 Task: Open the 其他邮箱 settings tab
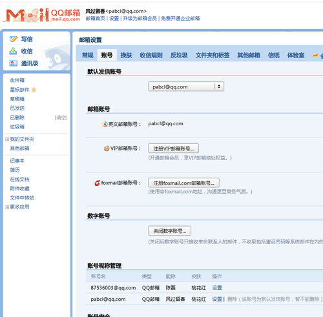[x=249, y=56]
